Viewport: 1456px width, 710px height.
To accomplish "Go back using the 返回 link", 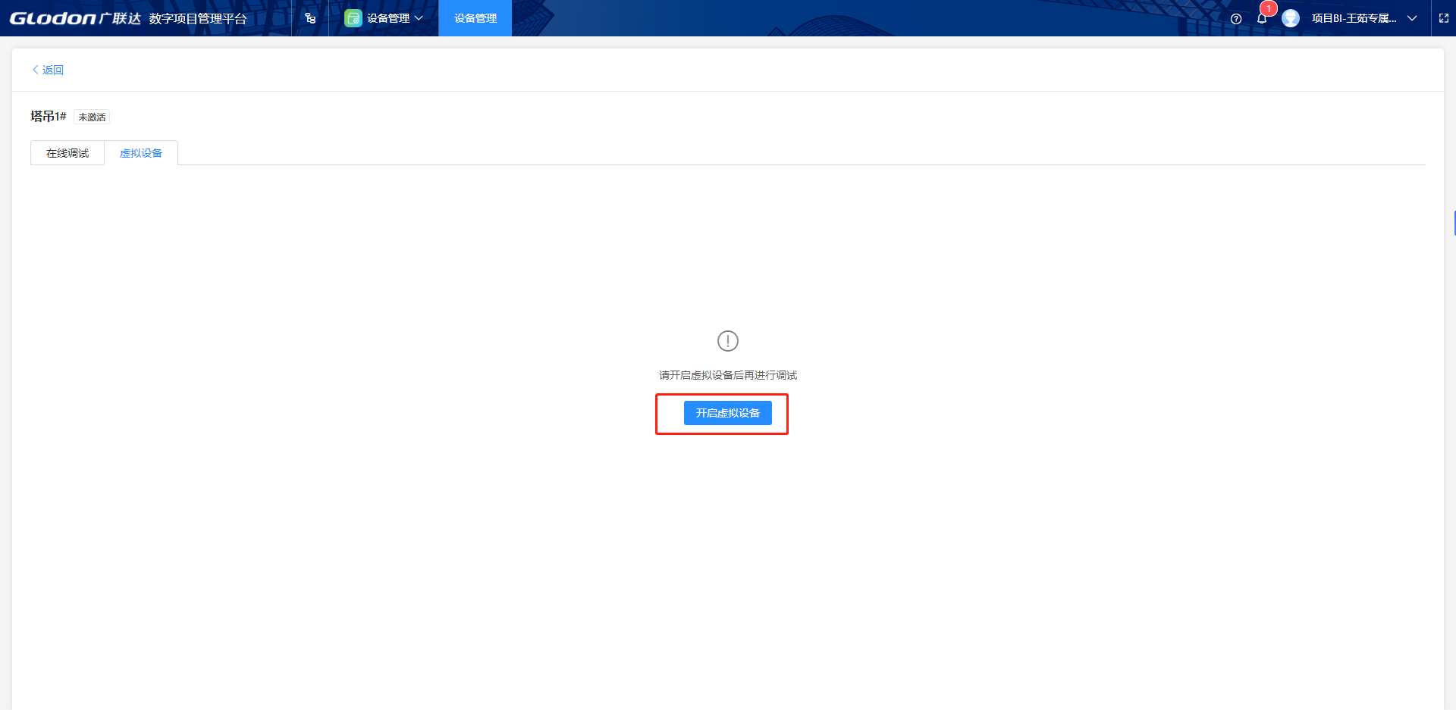I will (x=53, y=70).
